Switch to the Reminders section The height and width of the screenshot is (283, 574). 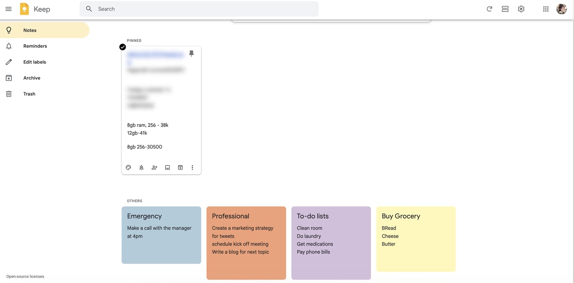(35, 46)
